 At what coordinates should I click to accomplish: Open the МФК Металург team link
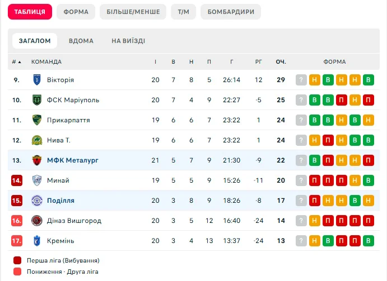point(73,160)
